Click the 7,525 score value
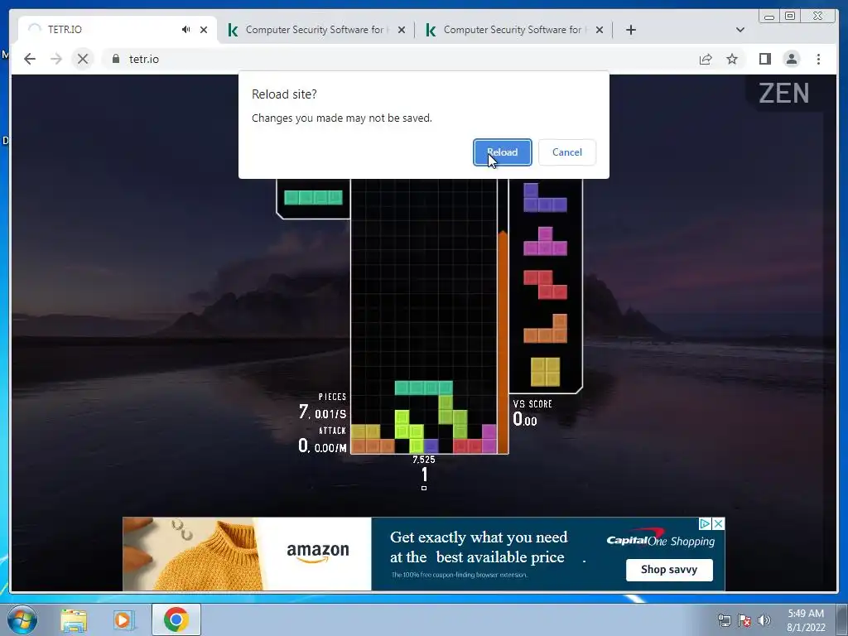The width and height of the screenshot is (848, 636). click(x=423, y=460)
